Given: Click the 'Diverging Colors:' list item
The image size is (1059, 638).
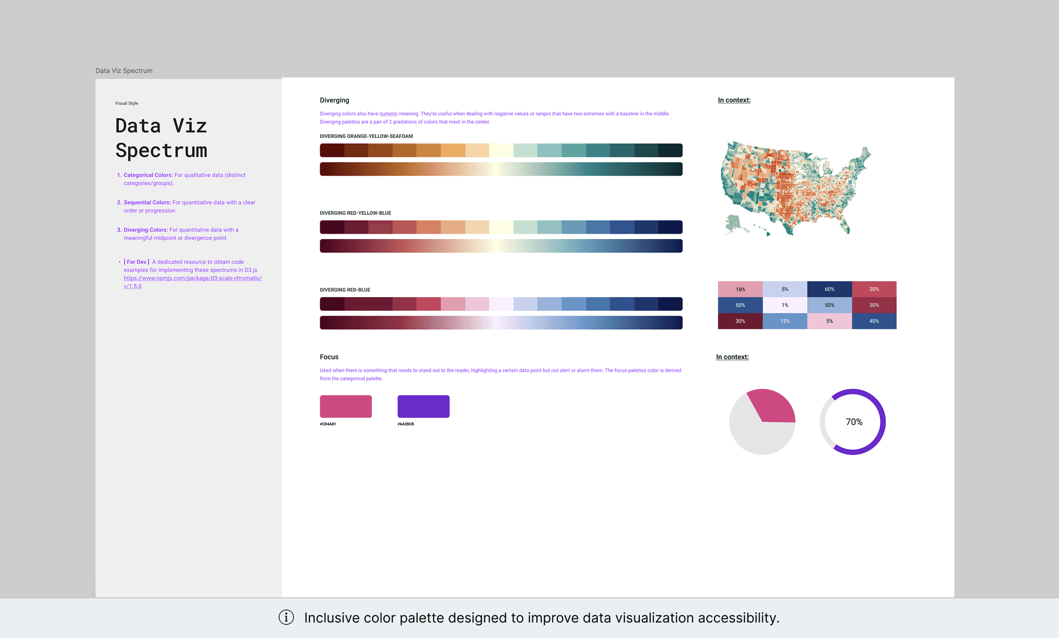Looking at the screenshot, I should pos(180,234).
